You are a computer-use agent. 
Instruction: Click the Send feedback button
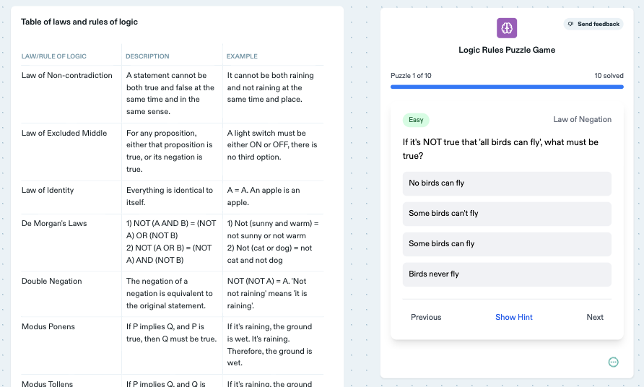(593, 24)
